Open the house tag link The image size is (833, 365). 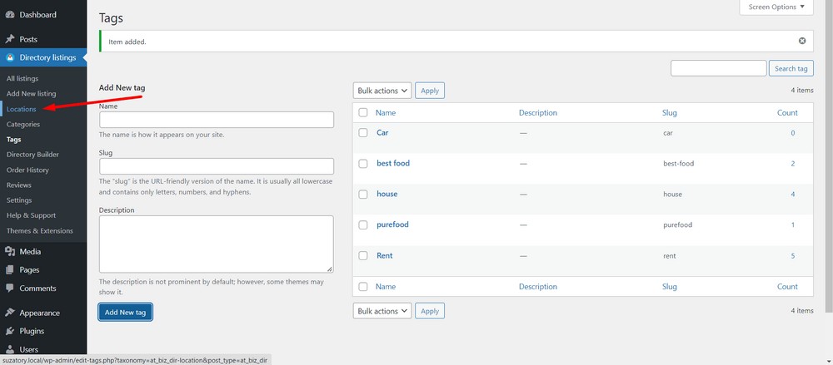(387, 195)
